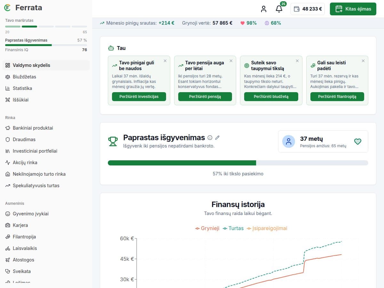Open Investiciniai portfeliai
The image size is (384, 288).
pyautogui.click(x=46, y=151)
